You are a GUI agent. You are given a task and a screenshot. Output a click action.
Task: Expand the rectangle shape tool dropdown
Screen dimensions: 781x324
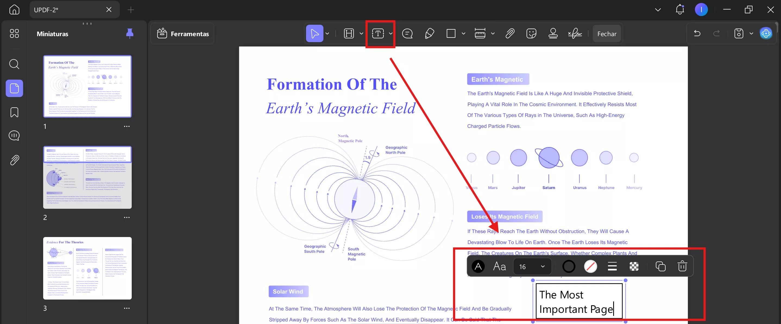tap(463, 34)
